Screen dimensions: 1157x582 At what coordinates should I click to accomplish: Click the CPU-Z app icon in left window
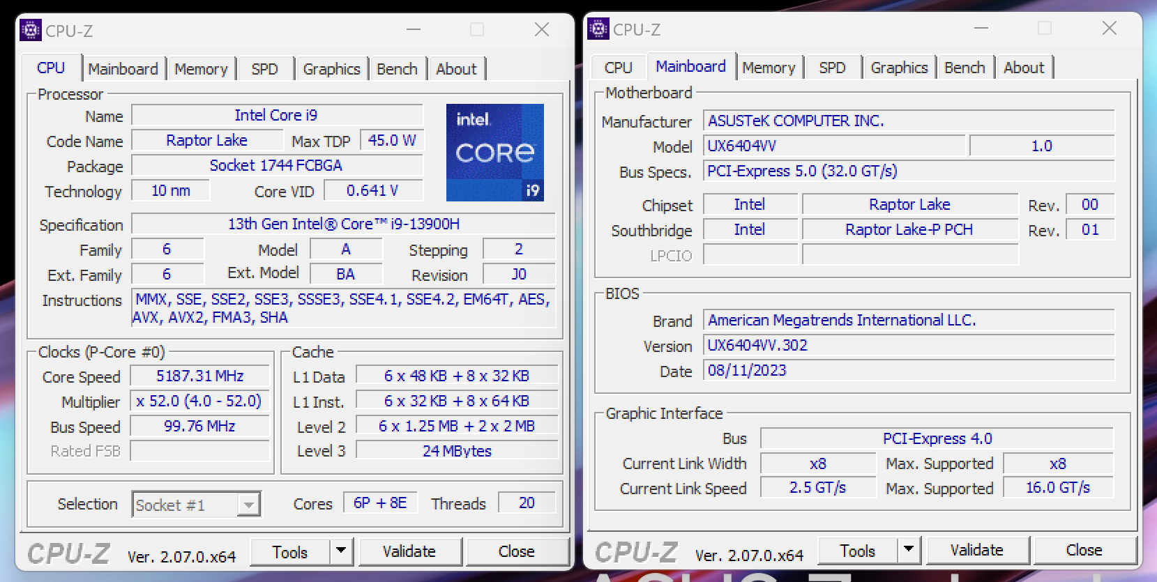31,30
